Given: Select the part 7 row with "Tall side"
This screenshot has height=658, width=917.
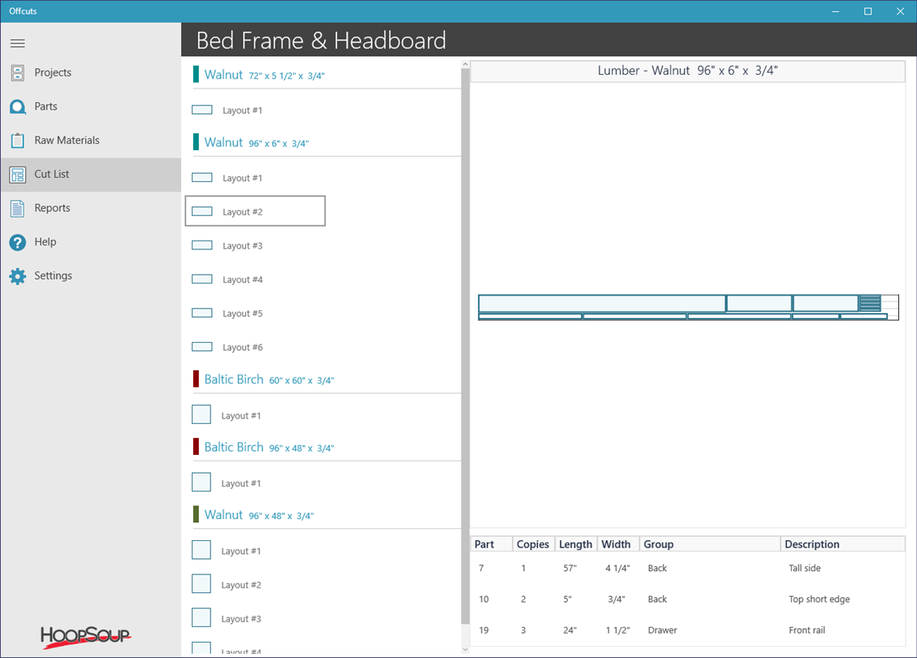Looking at the screenshot, I should click(x=688, y=568).
